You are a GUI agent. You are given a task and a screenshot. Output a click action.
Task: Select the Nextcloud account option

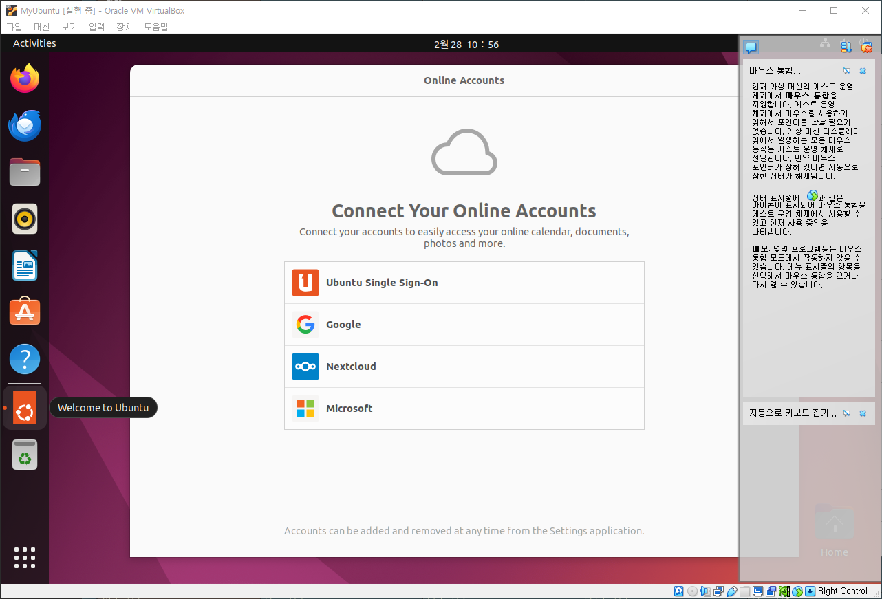pos(464,367)
